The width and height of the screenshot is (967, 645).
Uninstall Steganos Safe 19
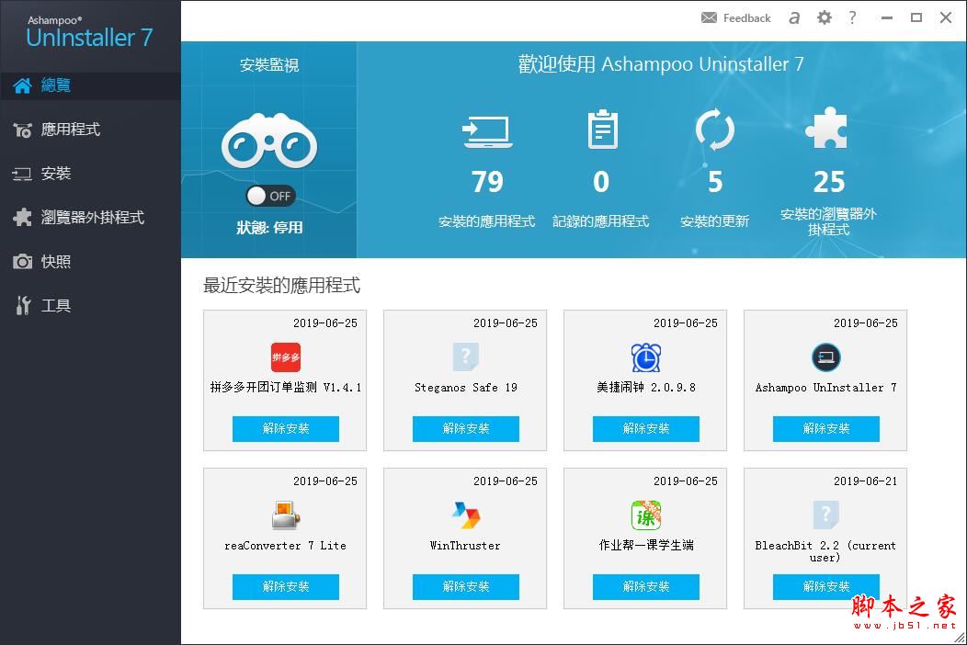point(466,428)
